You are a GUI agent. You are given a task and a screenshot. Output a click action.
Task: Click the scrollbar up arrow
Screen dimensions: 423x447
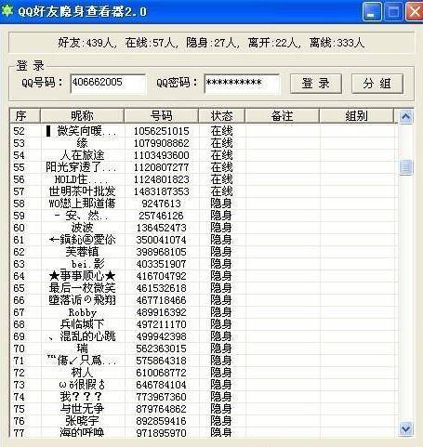coord(405,117)
